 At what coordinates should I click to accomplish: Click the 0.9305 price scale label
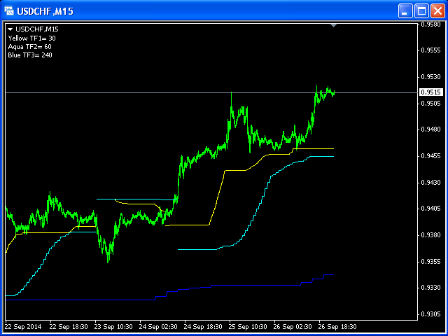[431, 314]
